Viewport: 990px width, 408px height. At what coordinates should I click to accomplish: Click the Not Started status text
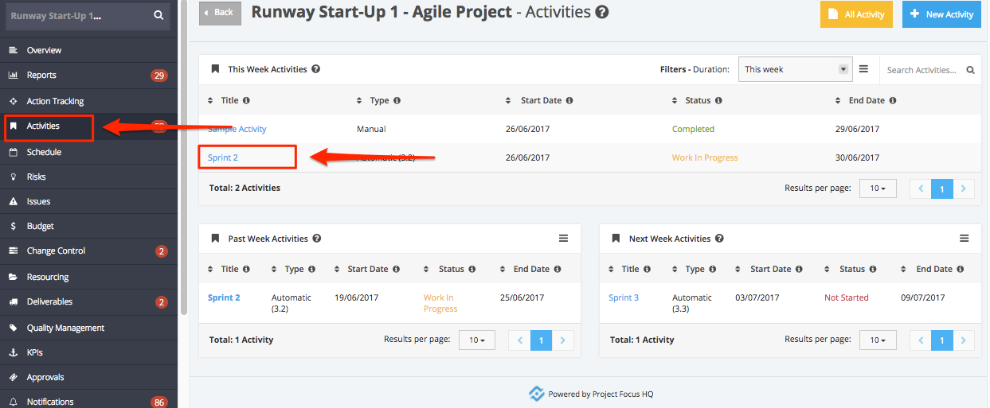click(847, 297)
